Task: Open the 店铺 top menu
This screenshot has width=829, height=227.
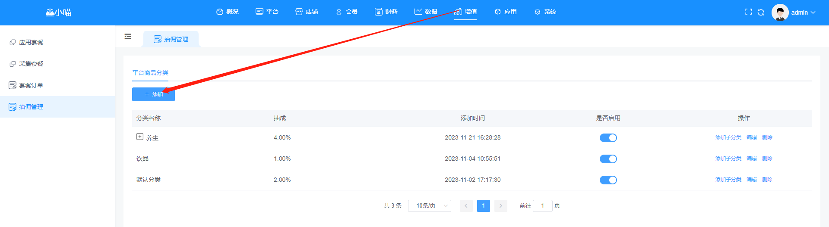Action: (307, 12)
